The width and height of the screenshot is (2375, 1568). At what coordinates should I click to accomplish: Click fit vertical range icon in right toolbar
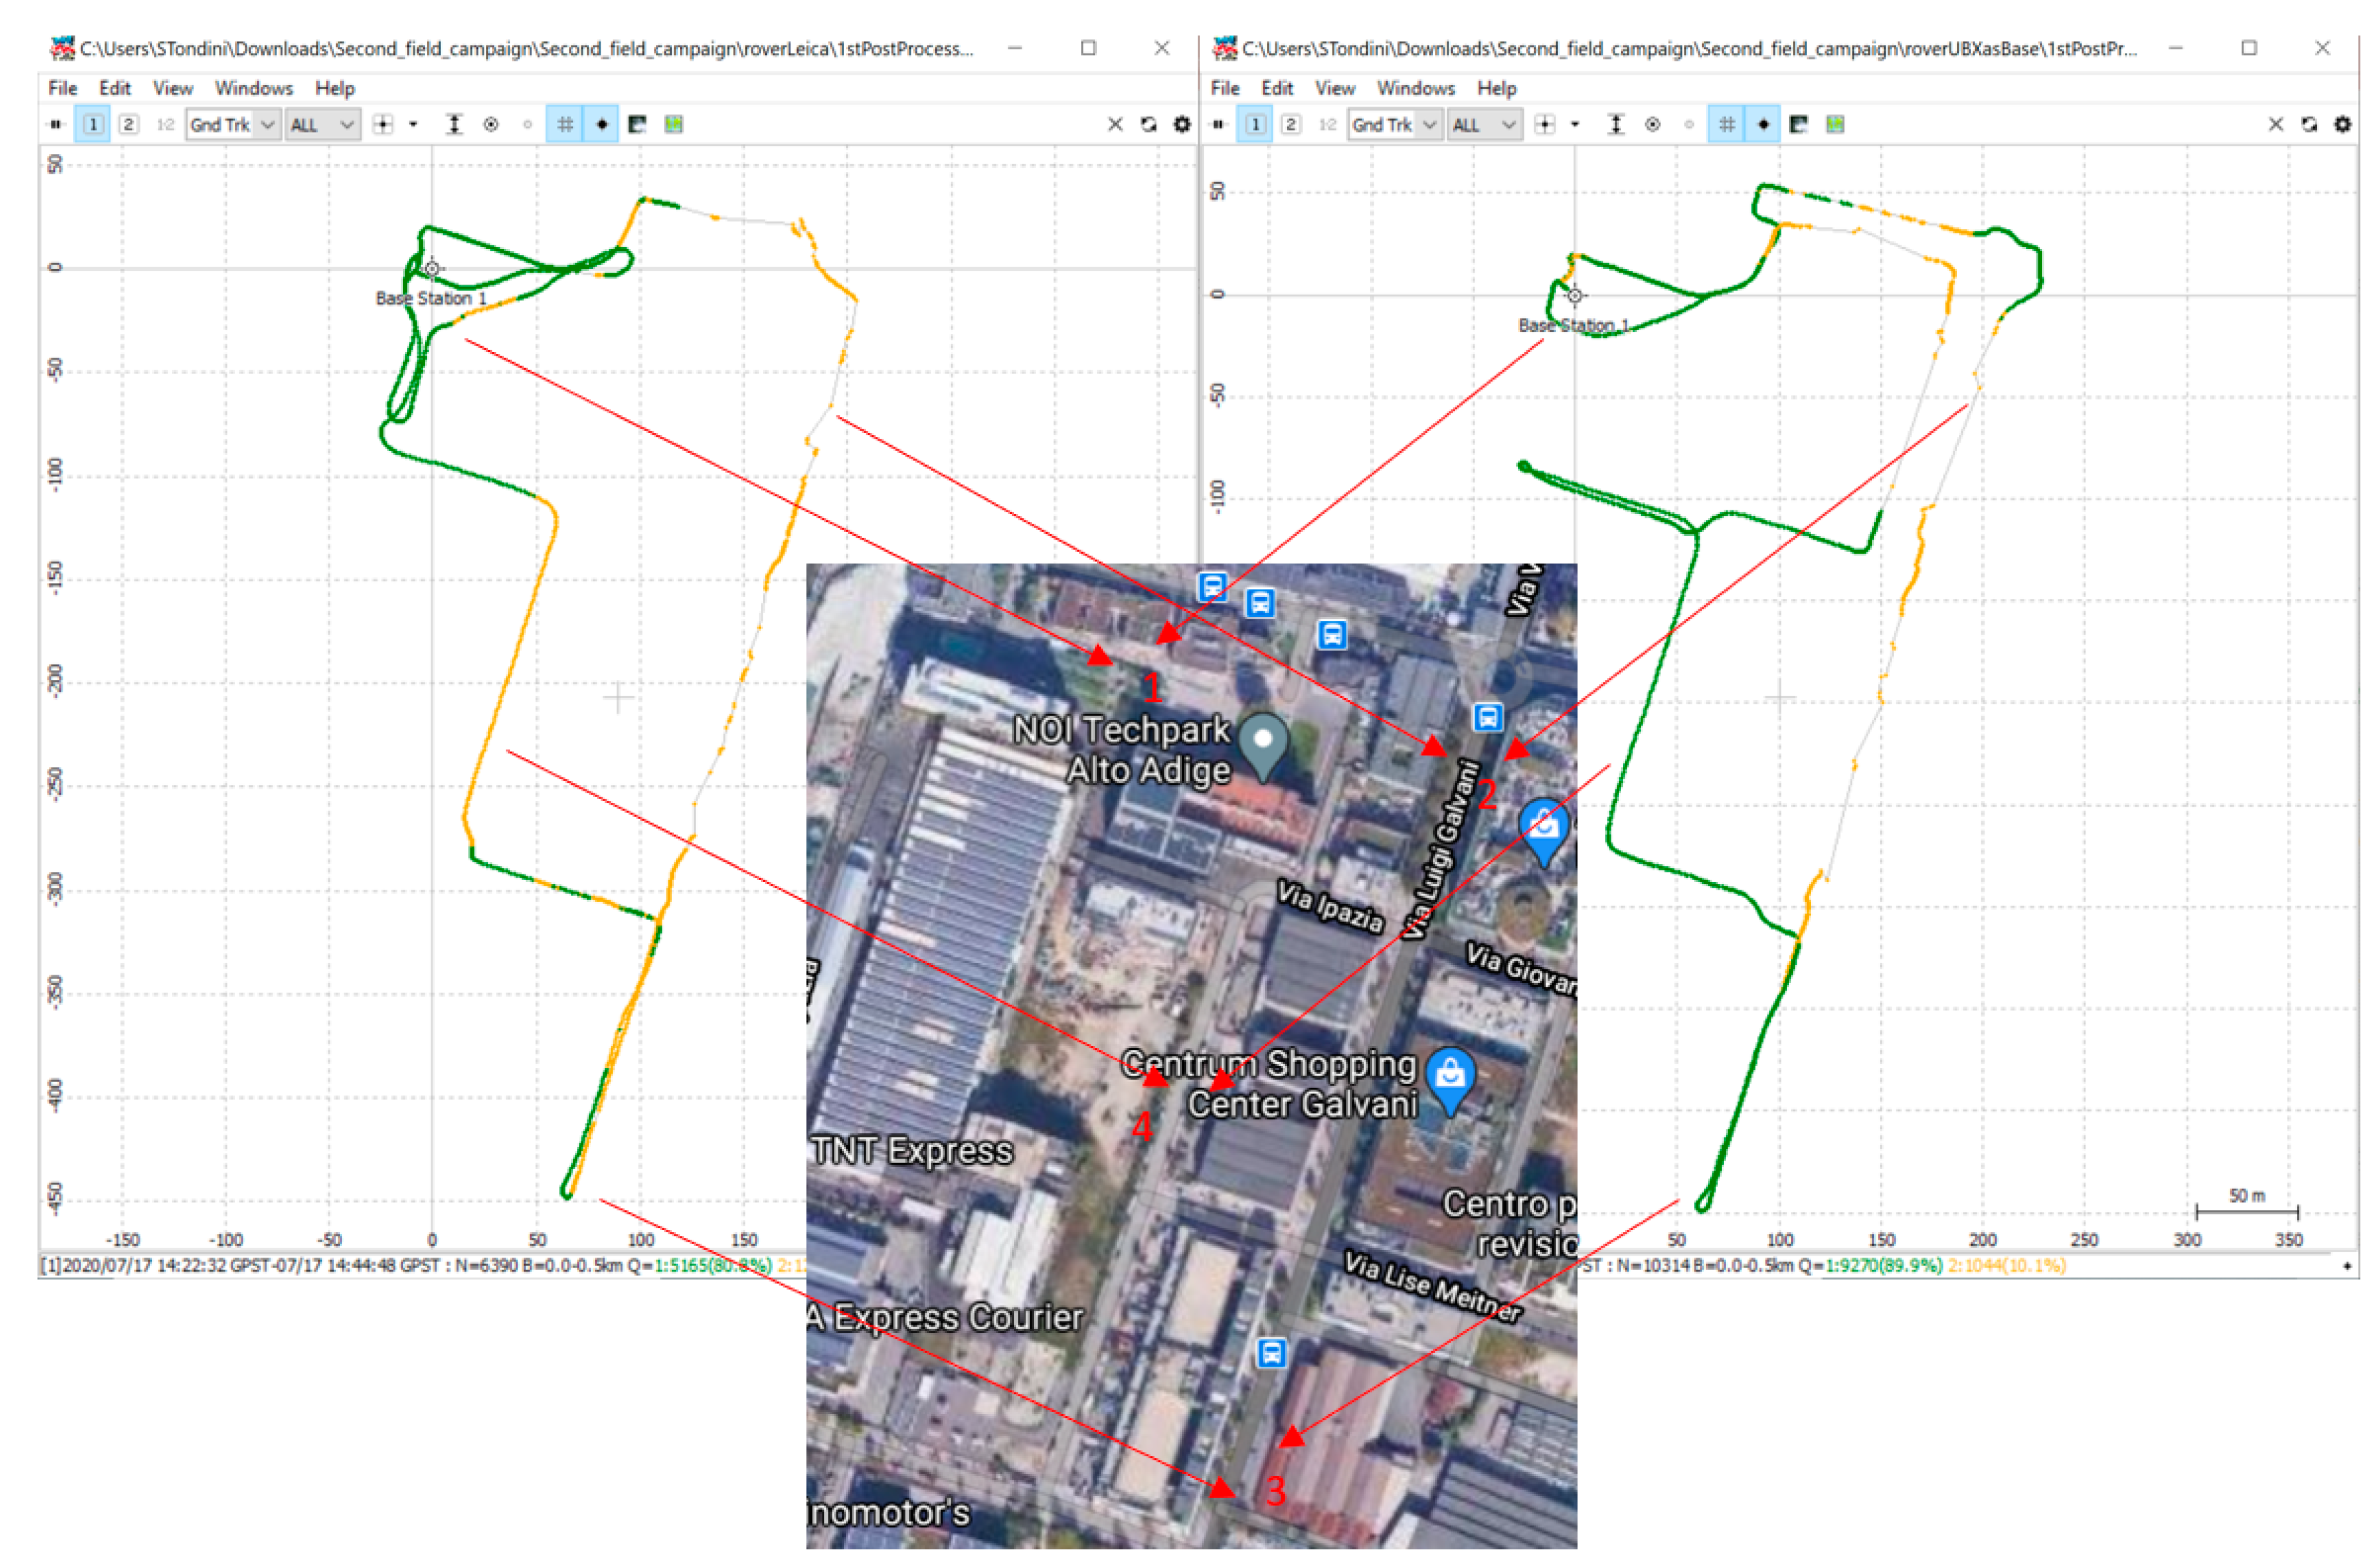(x=1616, y=125)
